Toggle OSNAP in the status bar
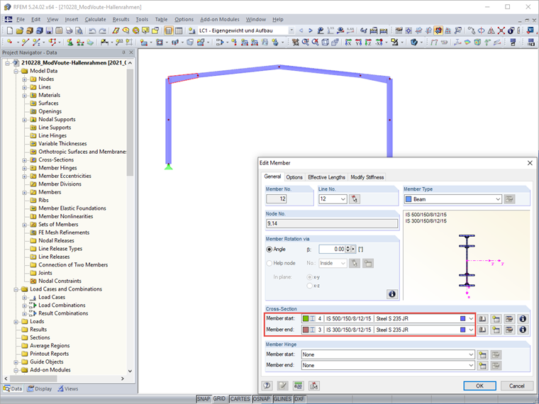 tap(261, 399)
